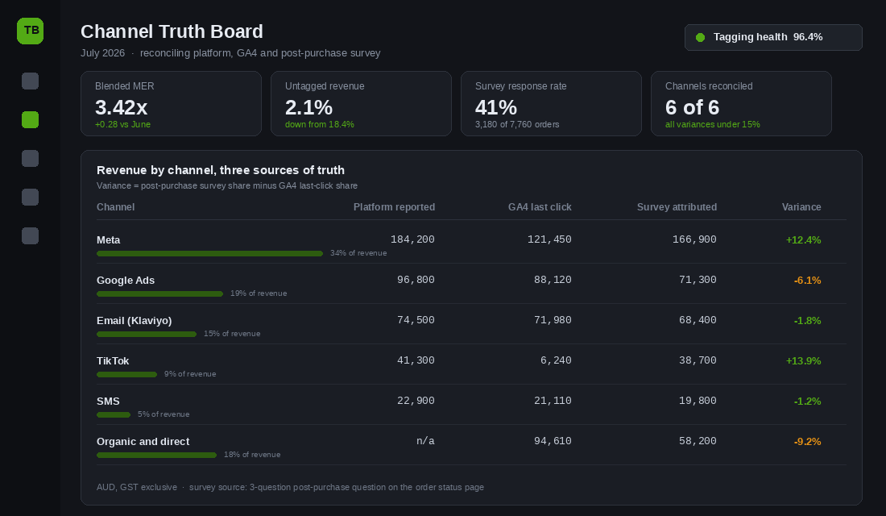
Task: Click Organic survey value 58,200
Action: [698, 441]
